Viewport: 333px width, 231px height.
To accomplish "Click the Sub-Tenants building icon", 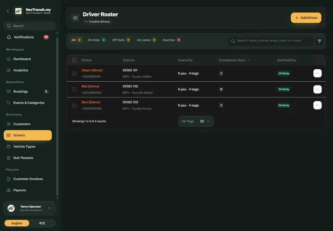I will [8, 158].
